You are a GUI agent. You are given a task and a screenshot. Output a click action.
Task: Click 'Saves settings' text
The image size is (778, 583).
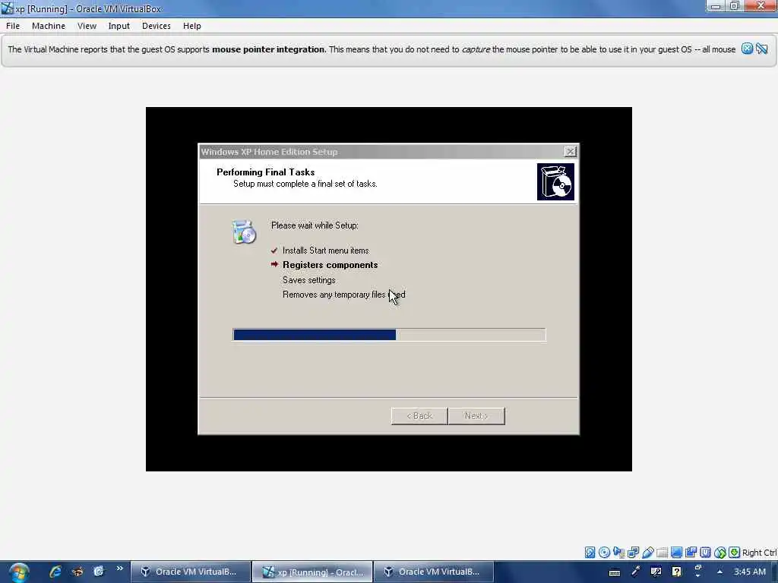click(x=308, y=280)
